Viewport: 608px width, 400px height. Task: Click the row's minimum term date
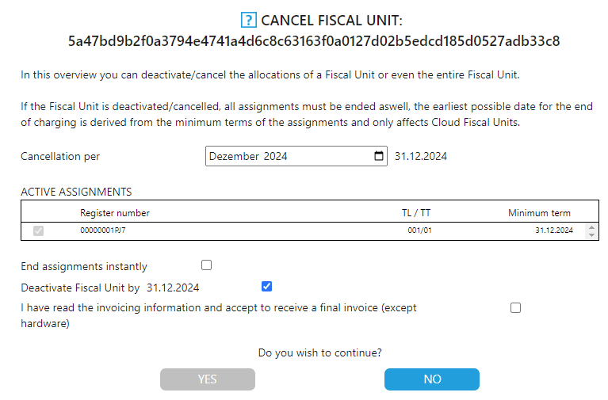(x=553, y=230)
